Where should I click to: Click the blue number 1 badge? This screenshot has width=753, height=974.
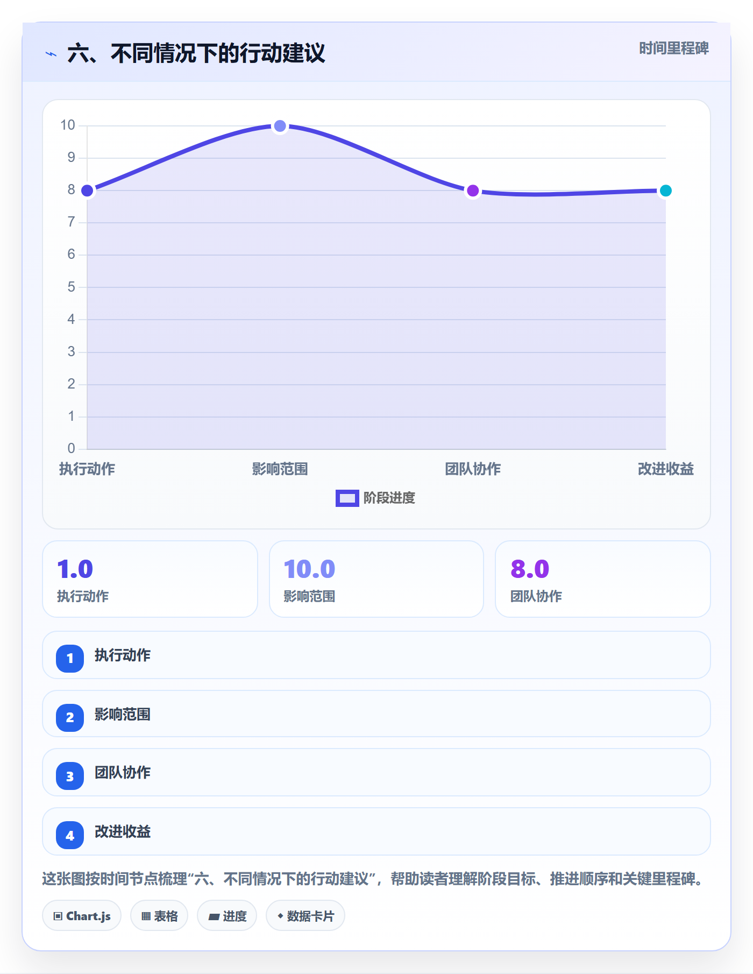click(70, 658)
